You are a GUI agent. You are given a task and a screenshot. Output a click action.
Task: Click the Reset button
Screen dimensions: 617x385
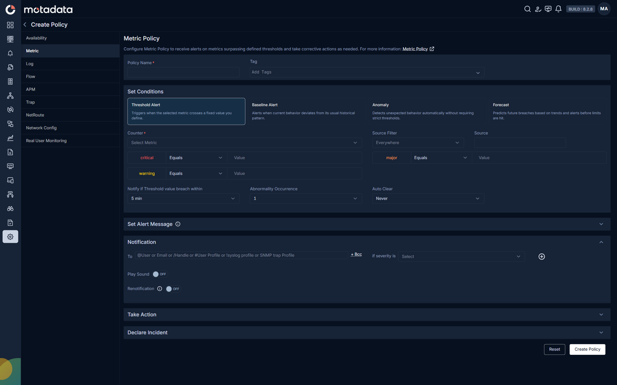point(554,349)
